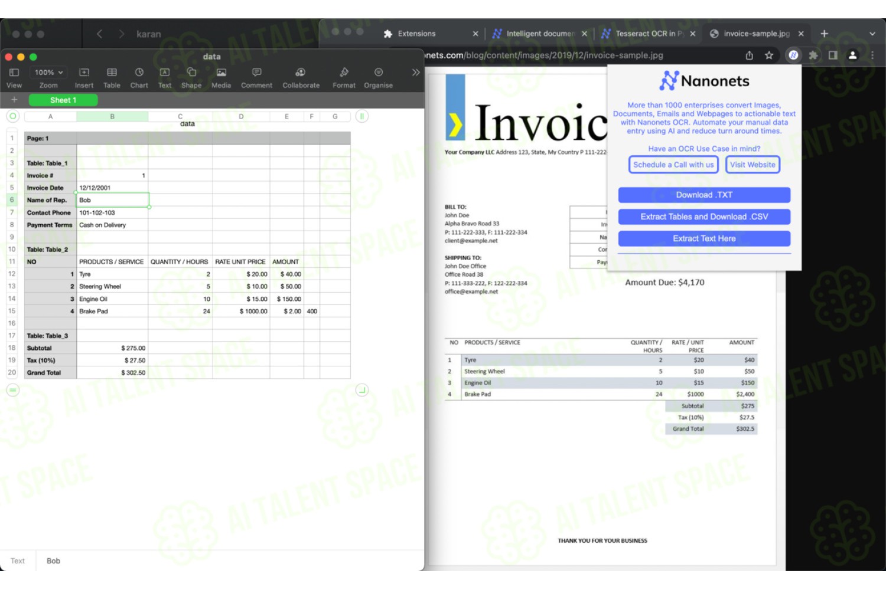
Task: Add a new sheet with the plus button
Action: (x=14, y=100)
